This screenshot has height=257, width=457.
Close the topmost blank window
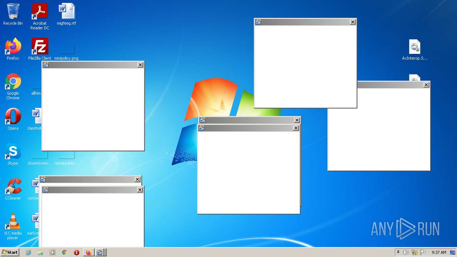(x=353, y=22)
